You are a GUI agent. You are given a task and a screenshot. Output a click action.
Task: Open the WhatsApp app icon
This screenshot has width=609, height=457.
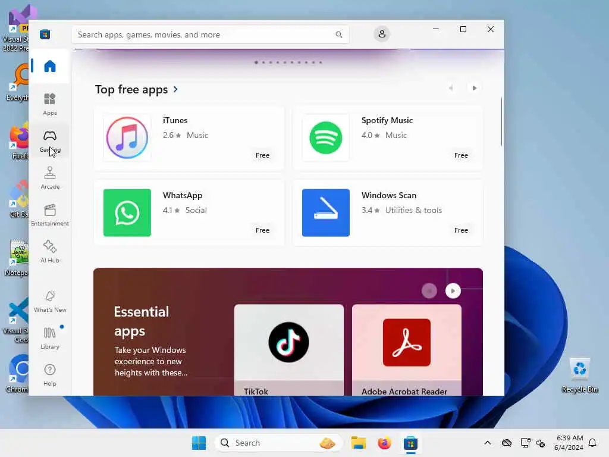tap(127, 212)
